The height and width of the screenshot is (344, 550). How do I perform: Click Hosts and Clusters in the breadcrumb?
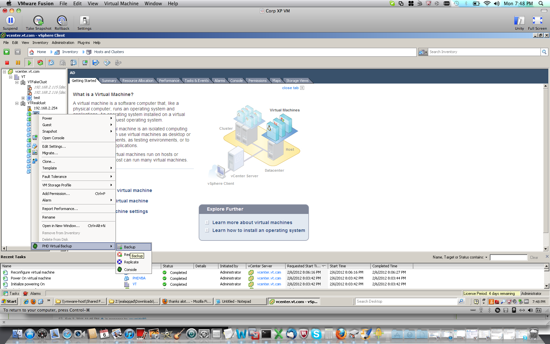click(109, 52)
